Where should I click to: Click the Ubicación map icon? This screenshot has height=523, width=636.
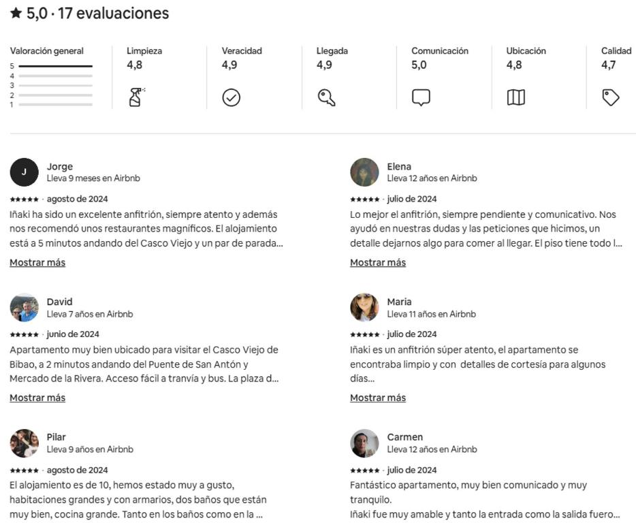point(516,97)
